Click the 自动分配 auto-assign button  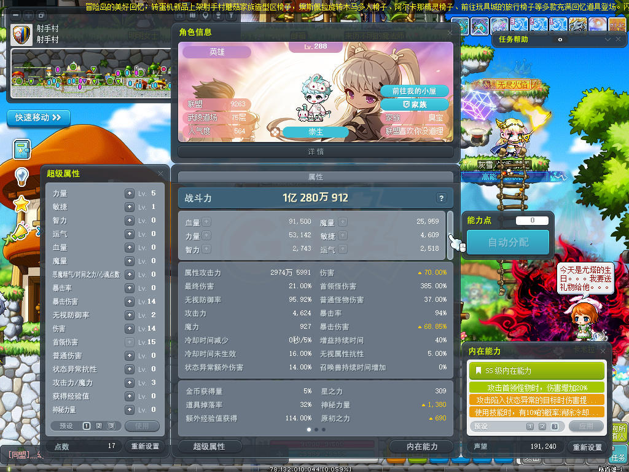click(x=508, y=242)
